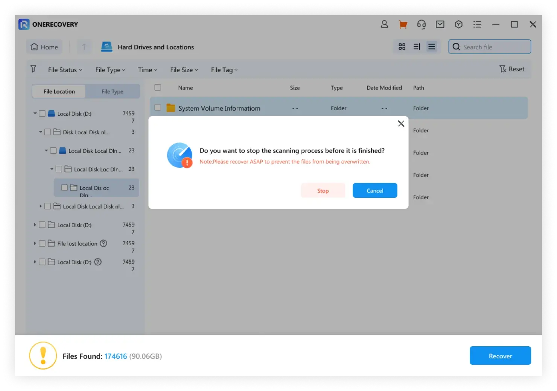The width and height of the screenshot is (557, 391).
Task: Close the stop-scanning dialog with X
Action: click(401, 124)
